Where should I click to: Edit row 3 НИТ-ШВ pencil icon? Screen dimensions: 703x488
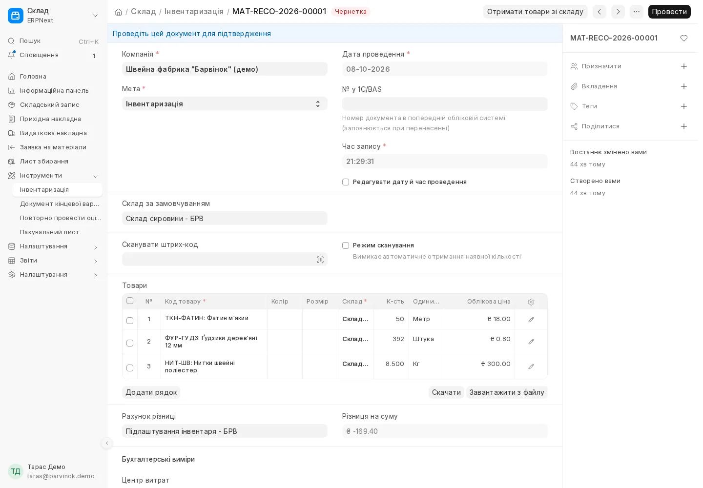tap(531, 366)
